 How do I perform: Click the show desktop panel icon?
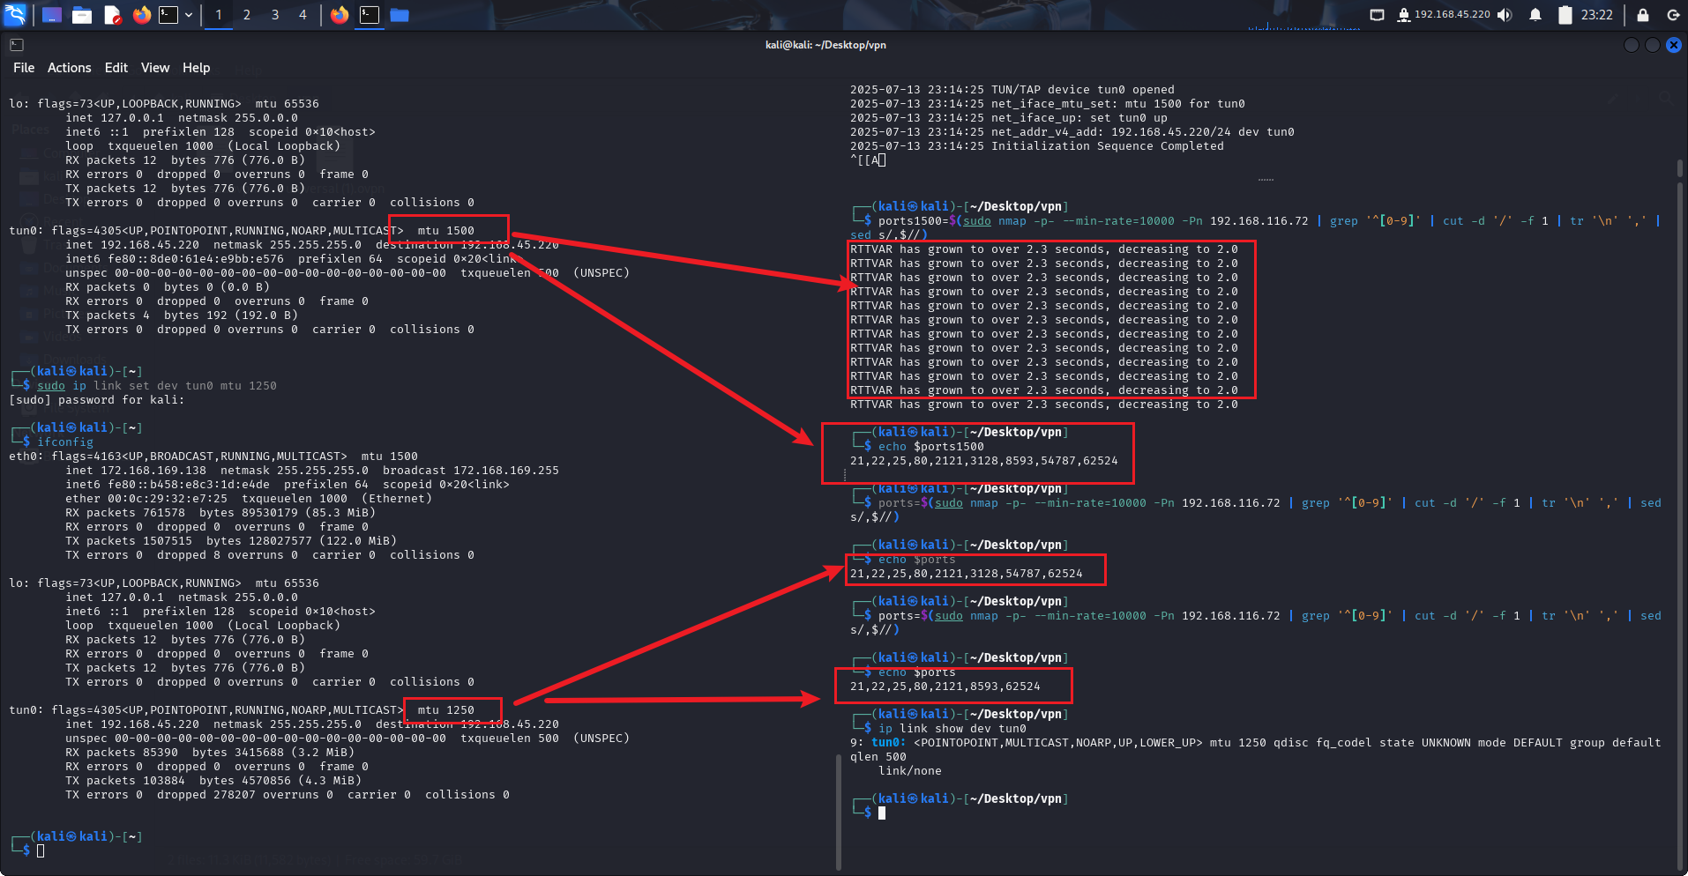coord(52,15)
